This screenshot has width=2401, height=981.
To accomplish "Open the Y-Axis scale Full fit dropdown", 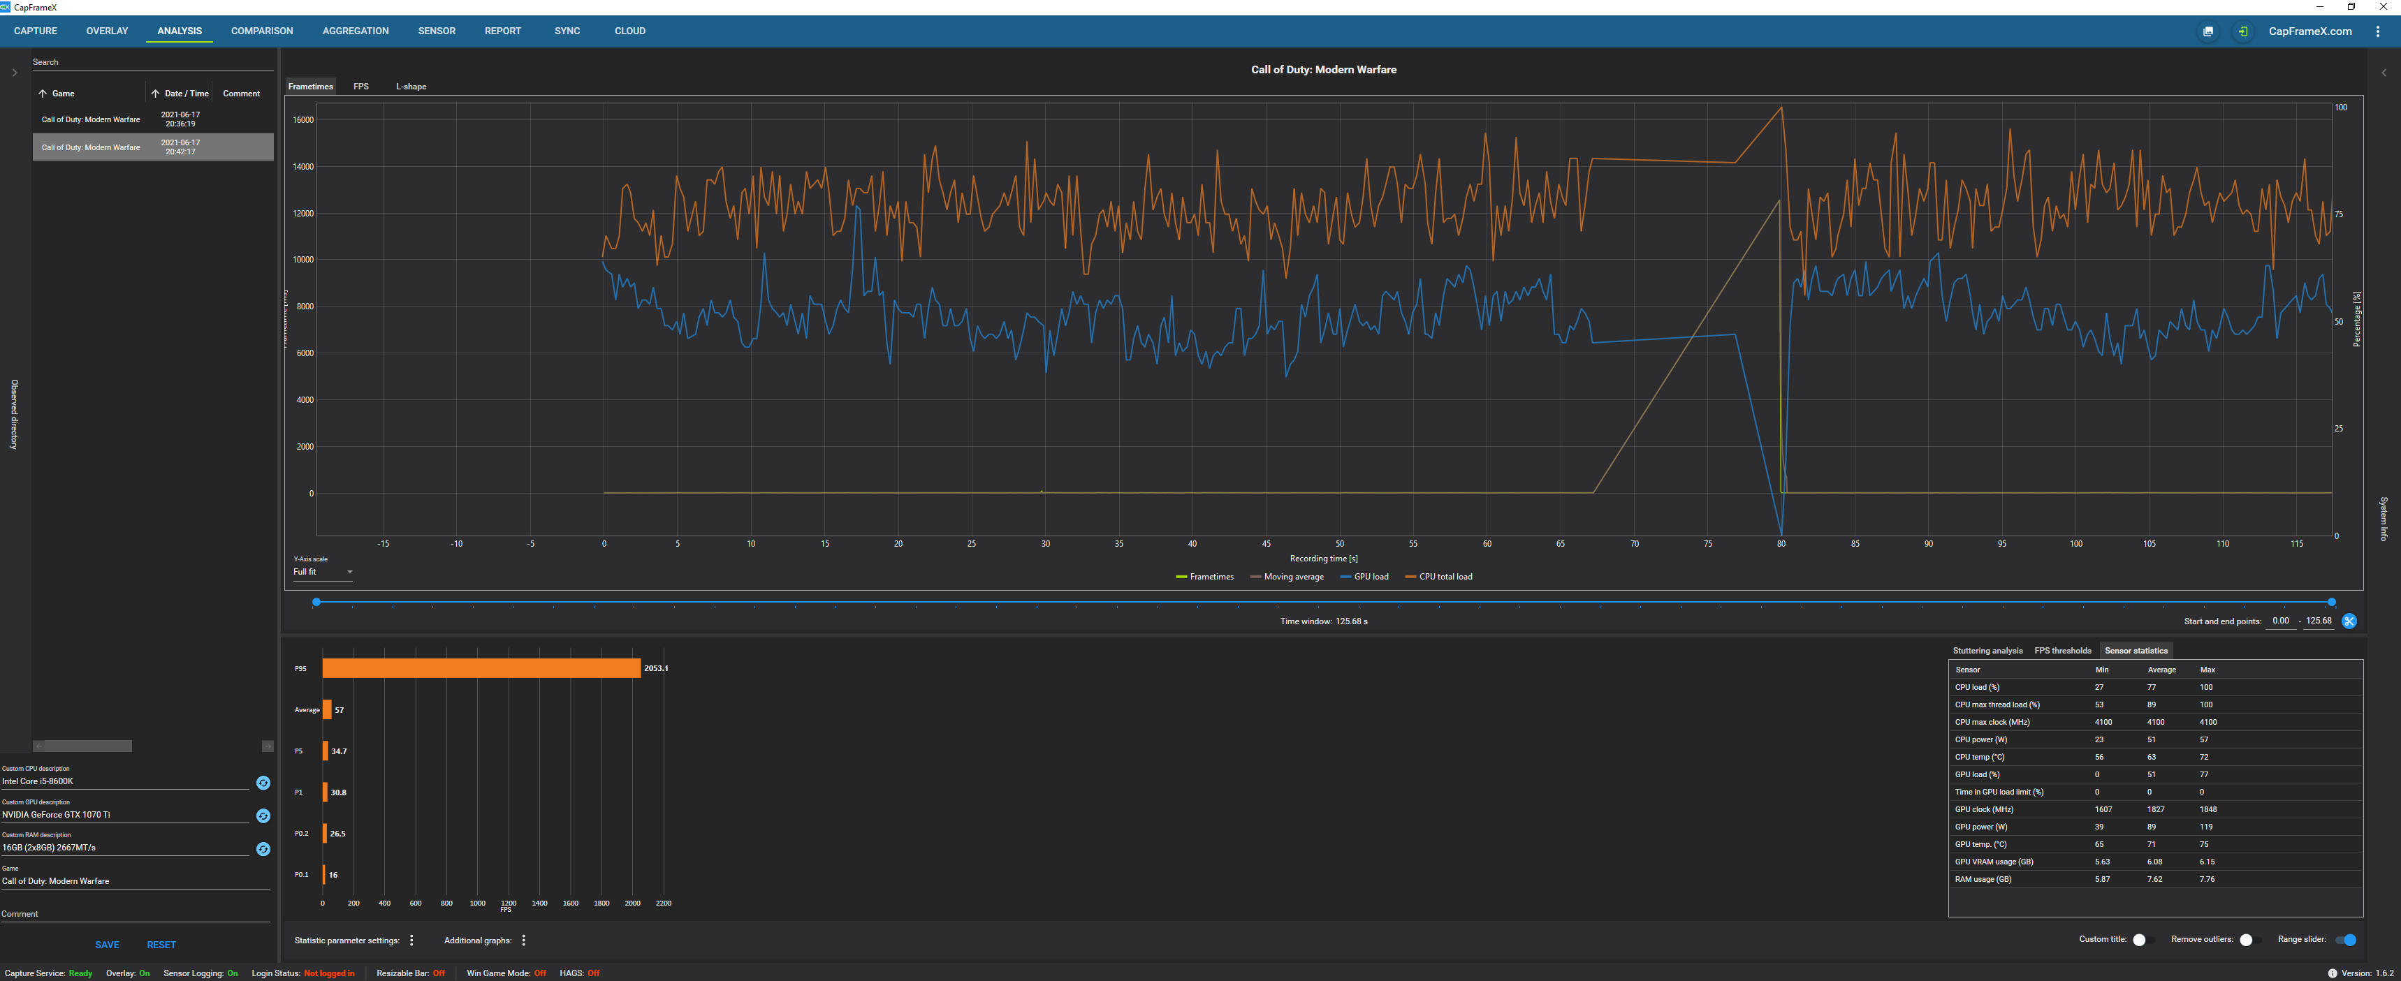I will 323,572.
